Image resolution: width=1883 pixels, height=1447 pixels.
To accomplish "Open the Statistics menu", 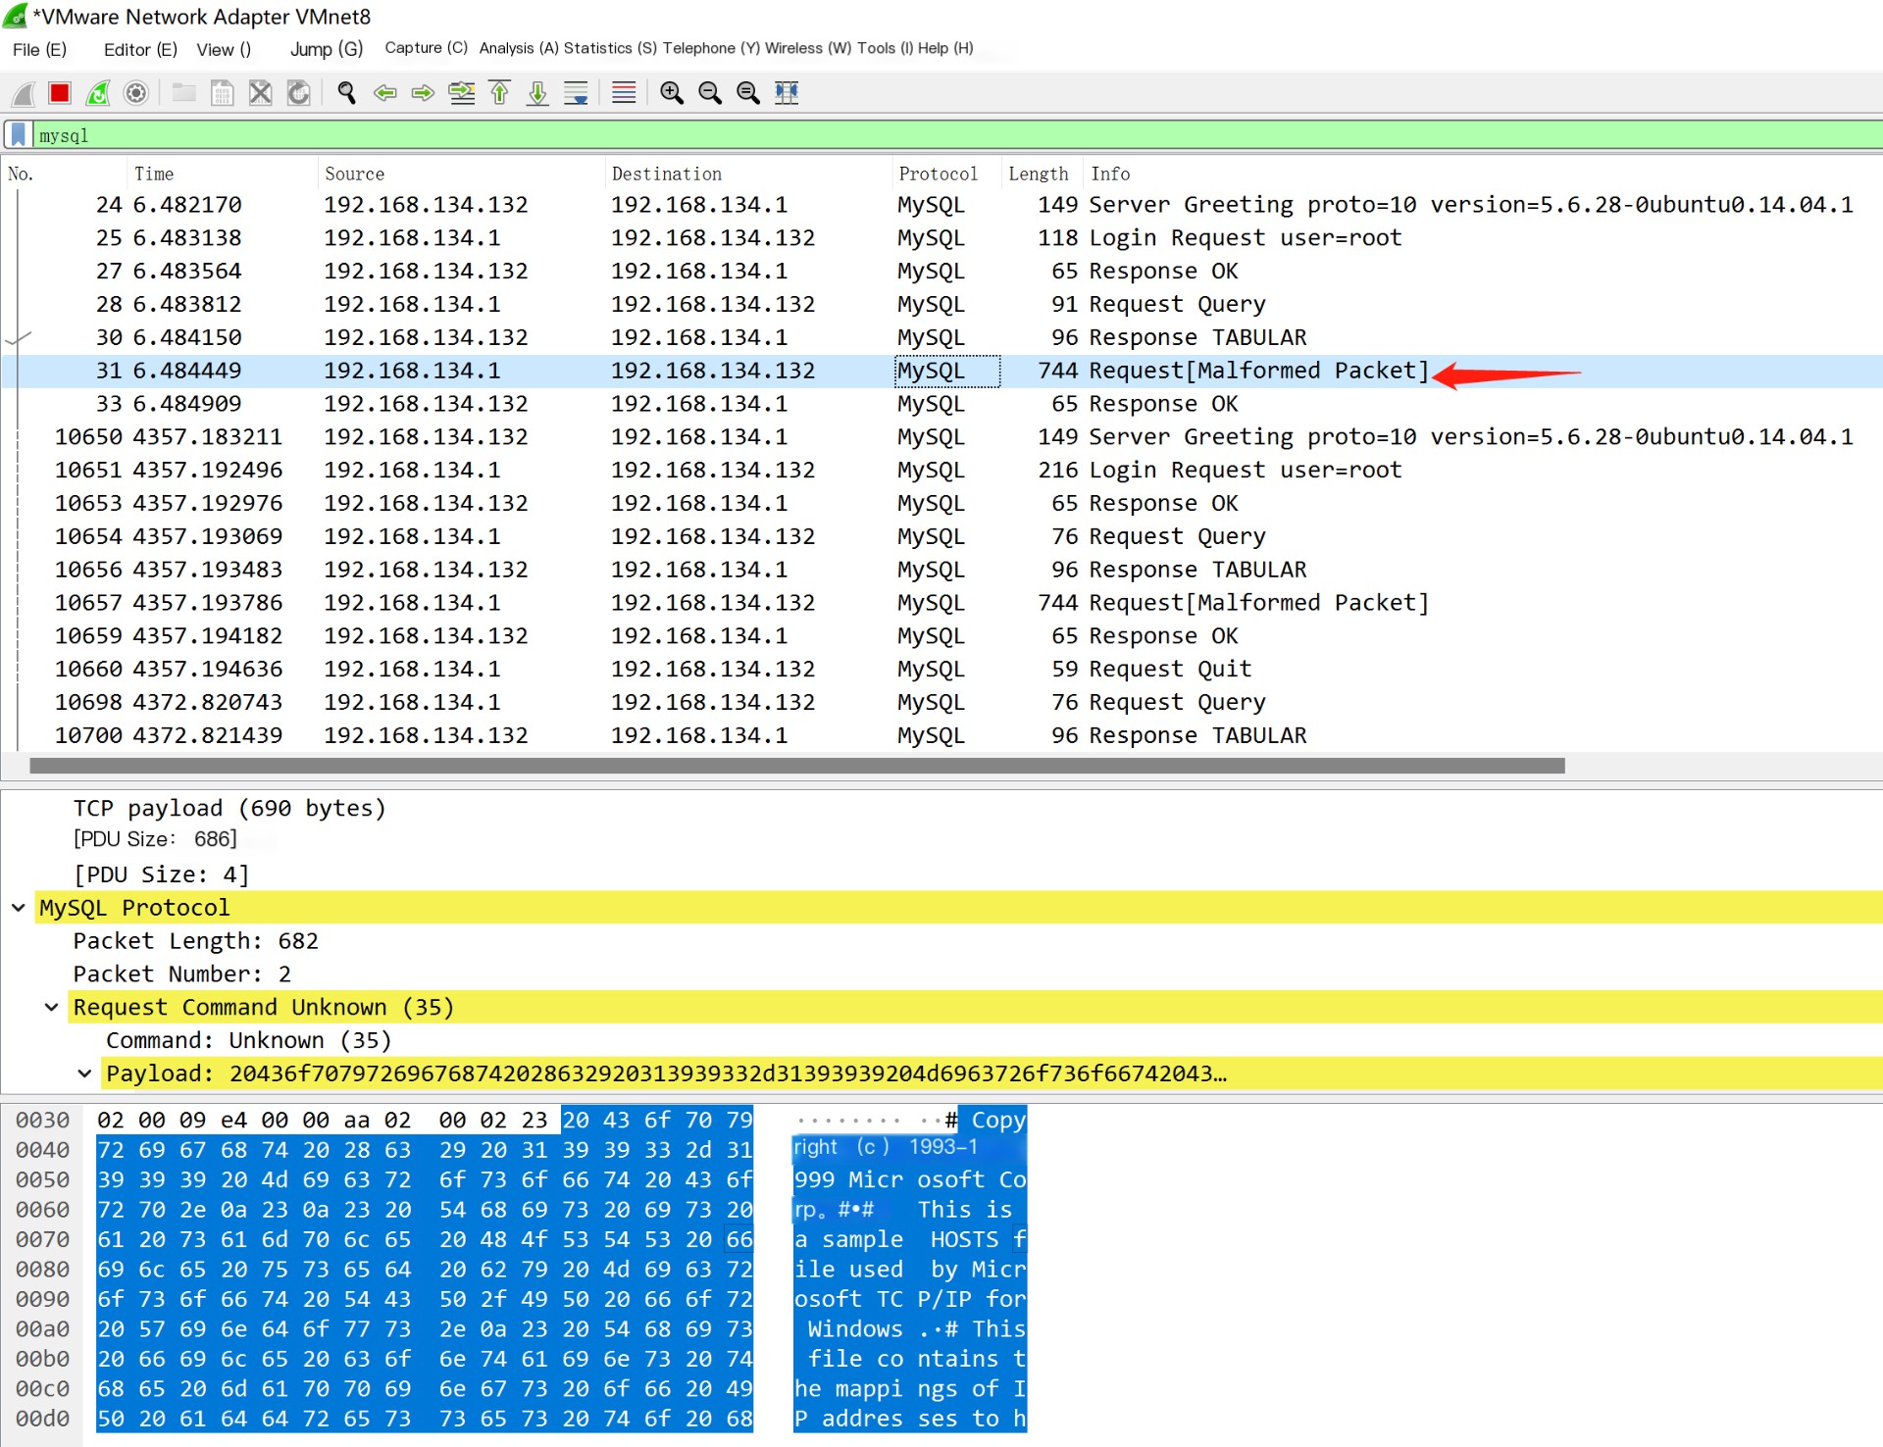I will pos(610,48).
